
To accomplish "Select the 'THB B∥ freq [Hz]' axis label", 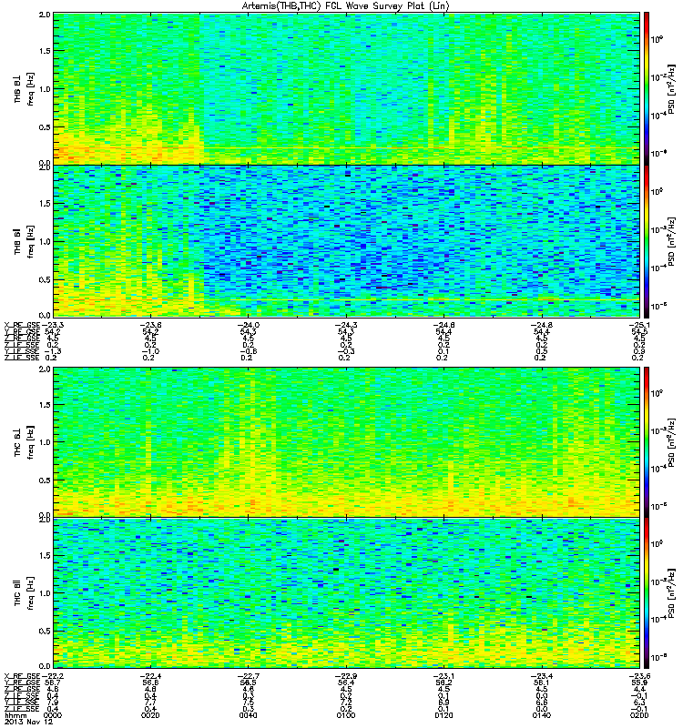I will (x=24, y=241).
